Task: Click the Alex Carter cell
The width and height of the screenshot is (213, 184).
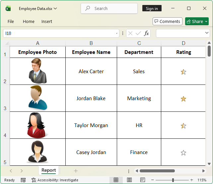Action: pos(91,71)
